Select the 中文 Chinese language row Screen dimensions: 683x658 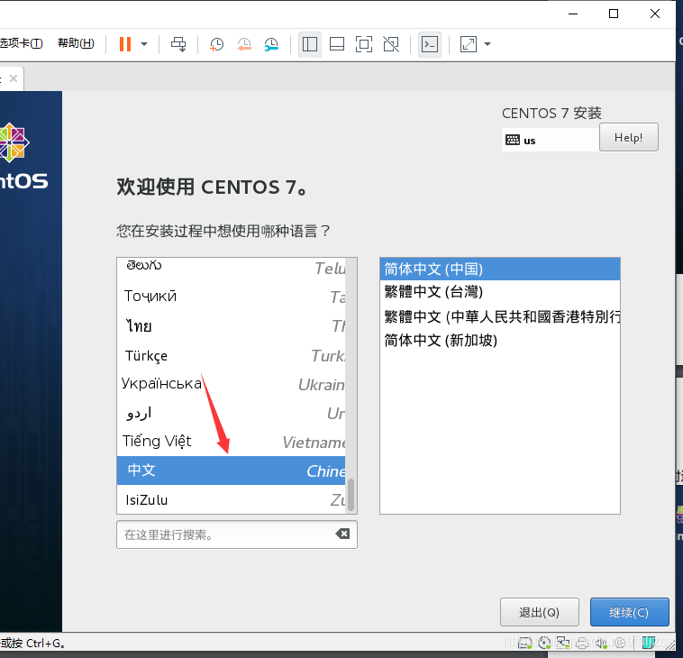[x=232, y=471]
